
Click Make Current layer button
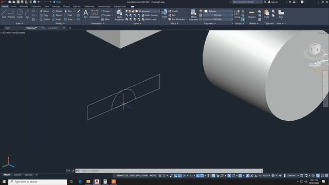click(150, 15)
